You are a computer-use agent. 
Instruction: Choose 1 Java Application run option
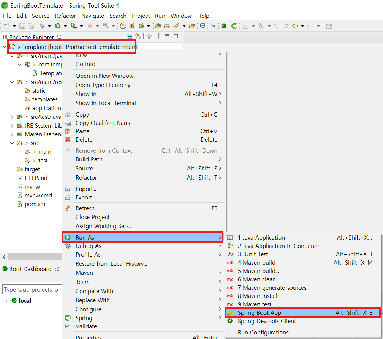(302, 238)
